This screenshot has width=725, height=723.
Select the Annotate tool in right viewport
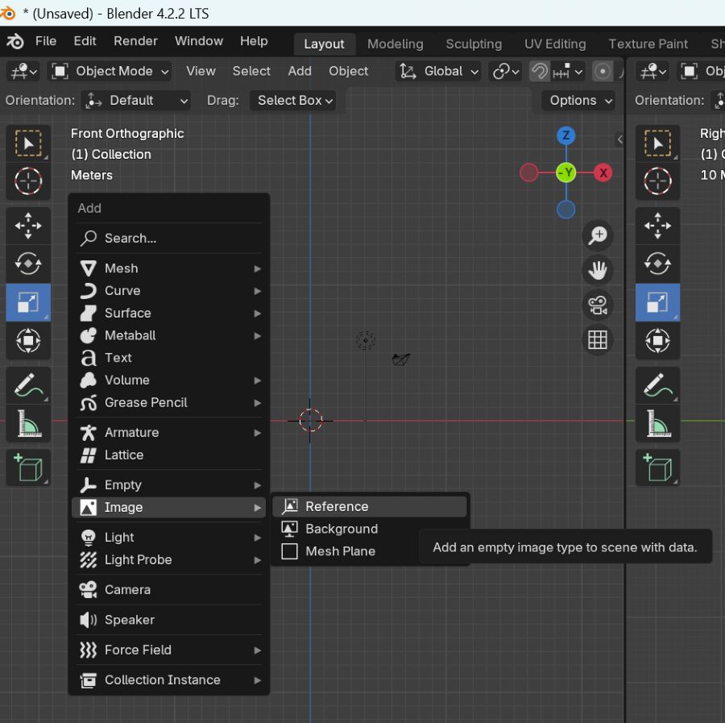point(657,385)
